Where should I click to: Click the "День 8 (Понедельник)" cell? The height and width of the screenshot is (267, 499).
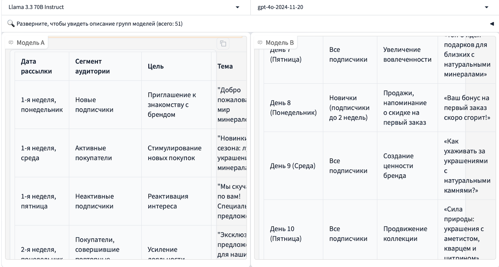[293, 108]
